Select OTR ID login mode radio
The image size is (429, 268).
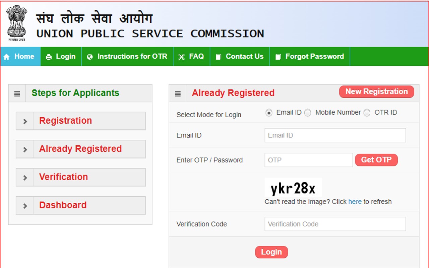pyautogui.click(x=367, y=113)
